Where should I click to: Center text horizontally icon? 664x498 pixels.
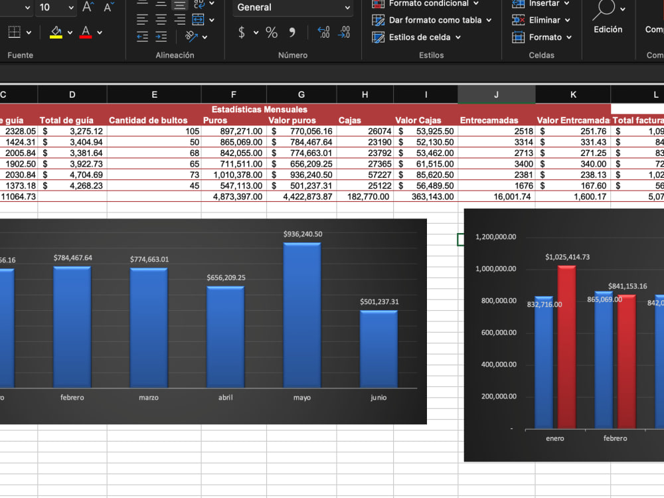[x=161, y=19]
